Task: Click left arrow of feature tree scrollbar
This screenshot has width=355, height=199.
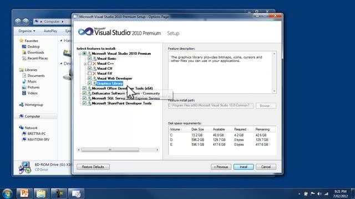Action: 79,150
